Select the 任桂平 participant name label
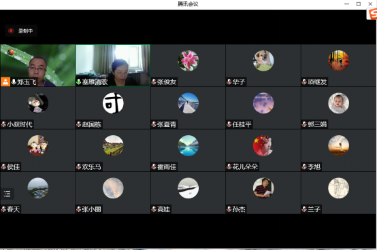Image resolution: width=377 pixels, height=250 pixels. (x=242, y=124)
